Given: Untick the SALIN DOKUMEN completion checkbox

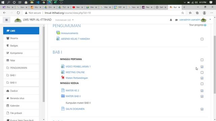Looking at the screenshot, I should (202, 109).
